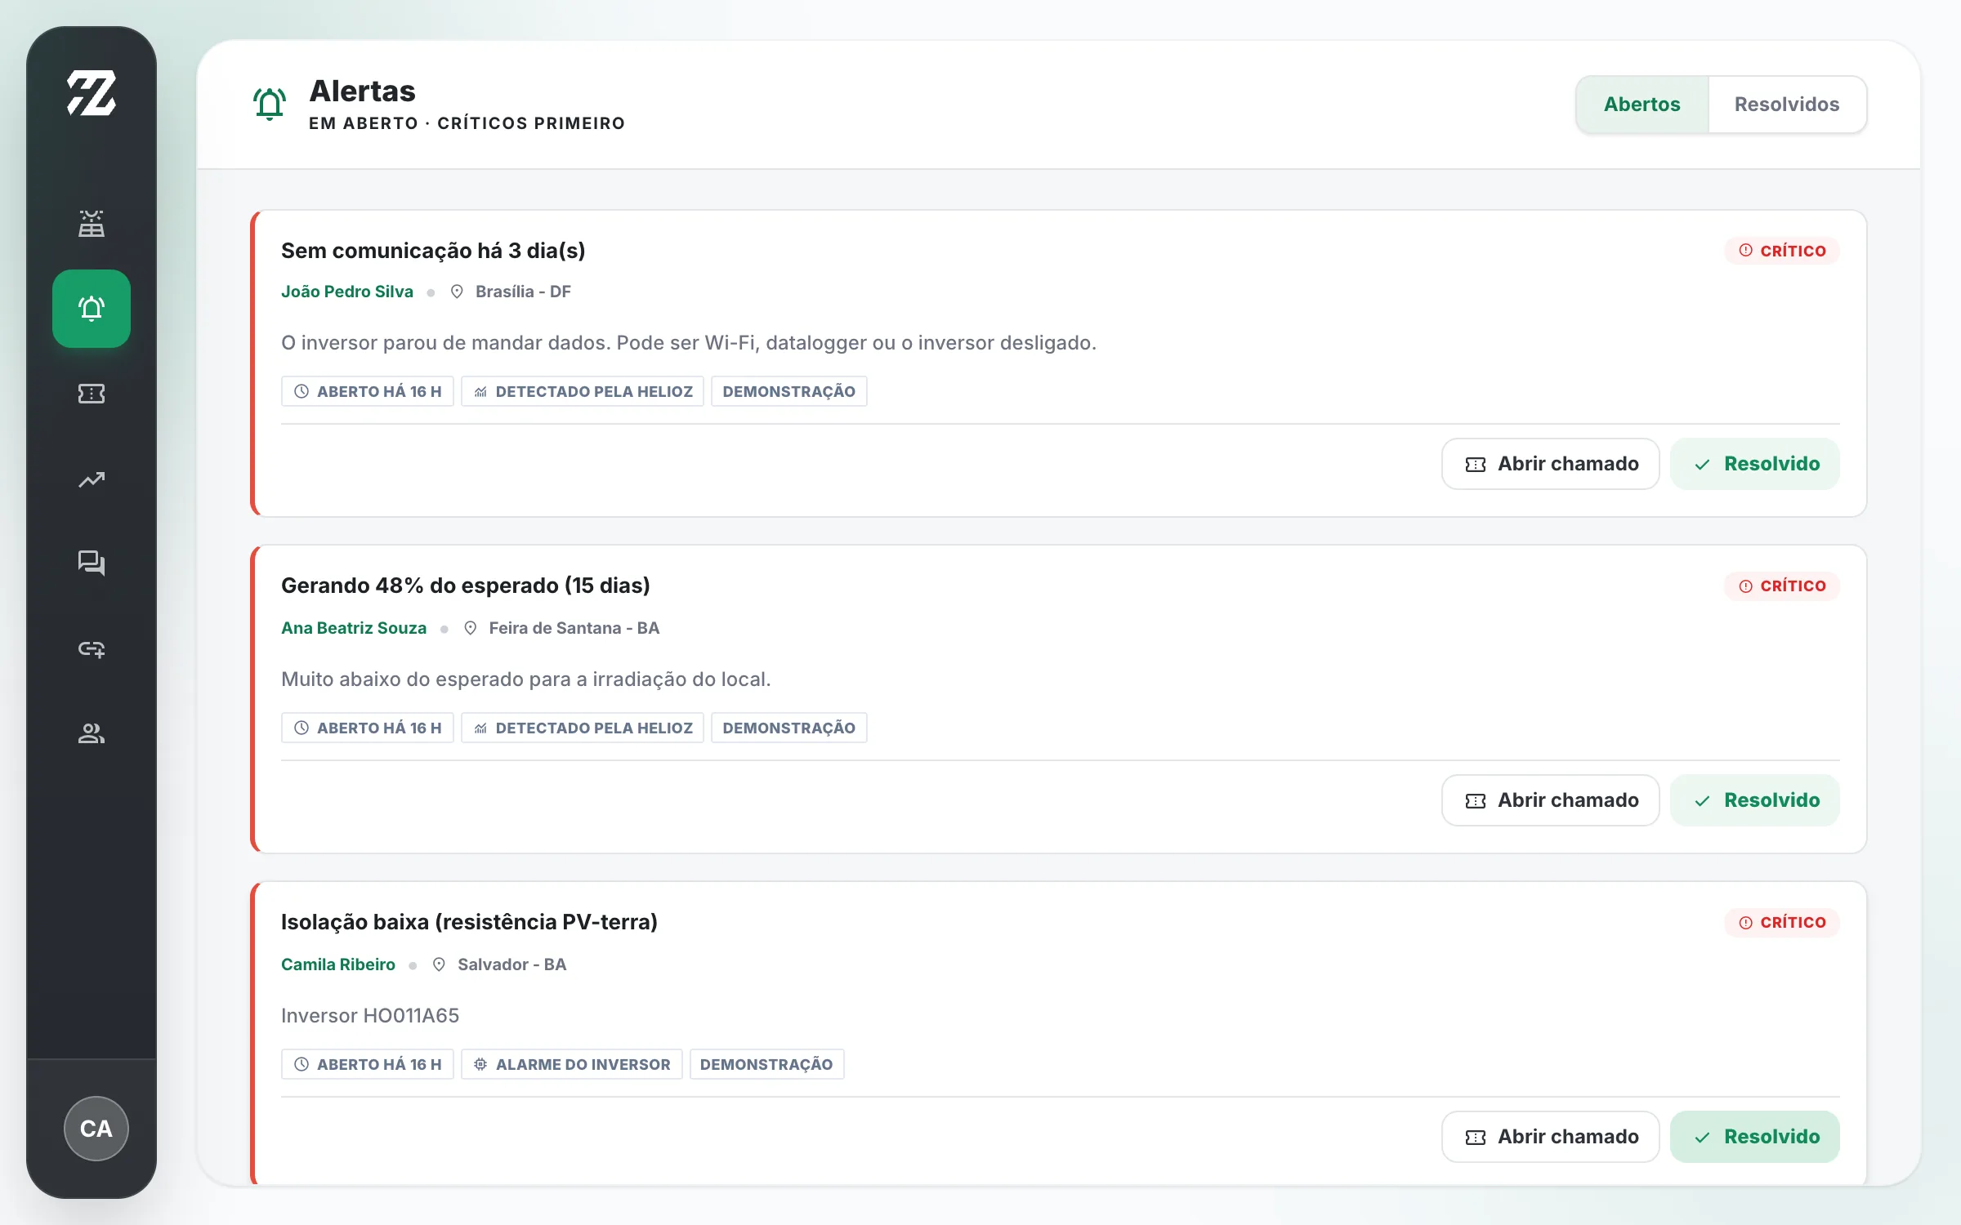Open Ana Beatriz Souza client link
This screenshot has width=1961, height=1225.
354,628
